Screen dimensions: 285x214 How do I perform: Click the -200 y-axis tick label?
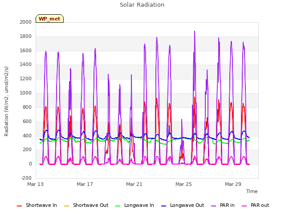click(x=26, y=178)
